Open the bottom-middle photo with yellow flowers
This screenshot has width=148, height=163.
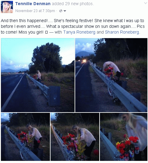[x=75, y=137]
